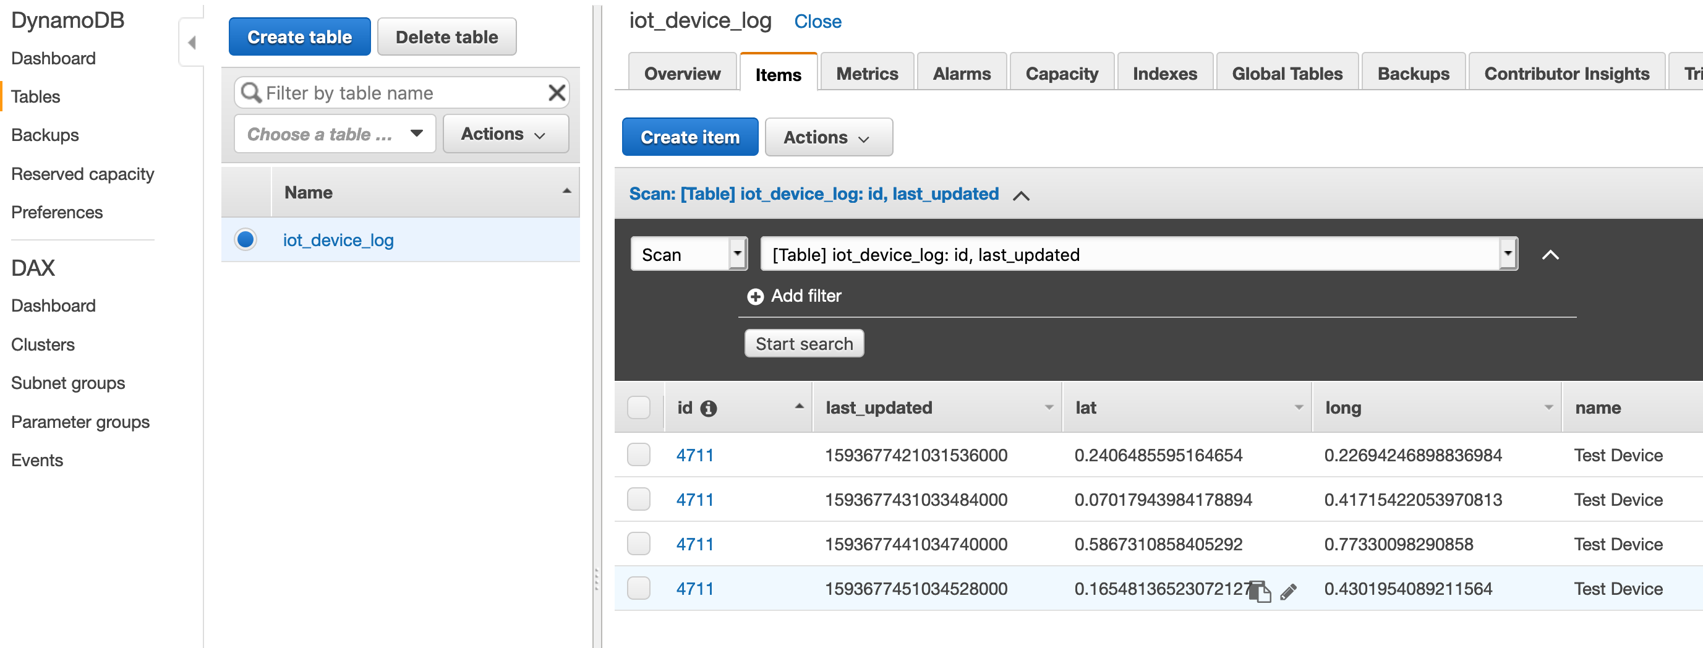Sort the Name column in tables list
1703x648 pixels.
tap(566, 192)
